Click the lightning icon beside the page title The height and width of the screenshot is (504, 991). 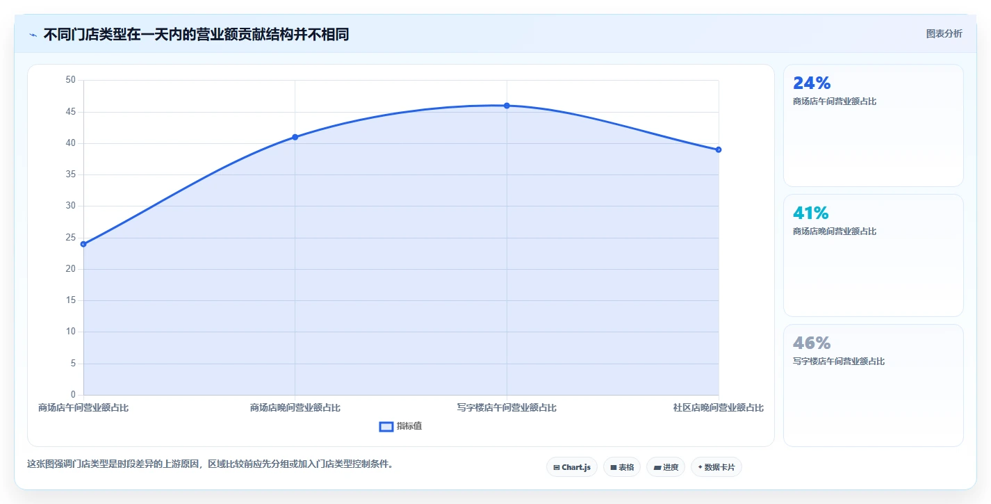(33, 35)
